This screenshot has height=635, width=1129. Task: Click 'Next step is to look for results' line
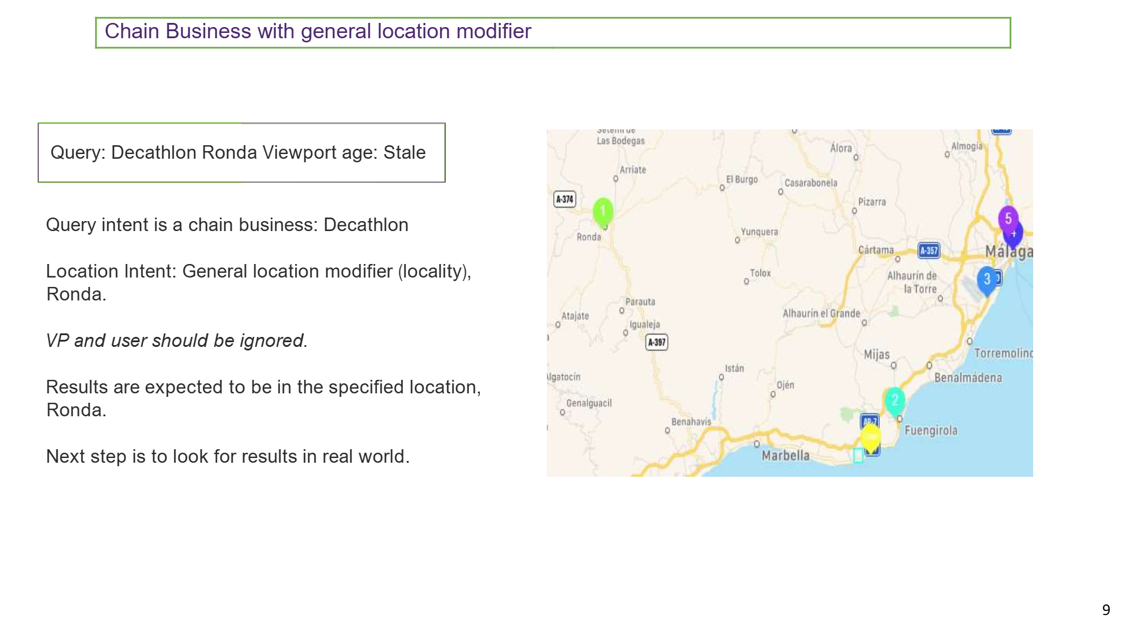[x=228, y=456]
